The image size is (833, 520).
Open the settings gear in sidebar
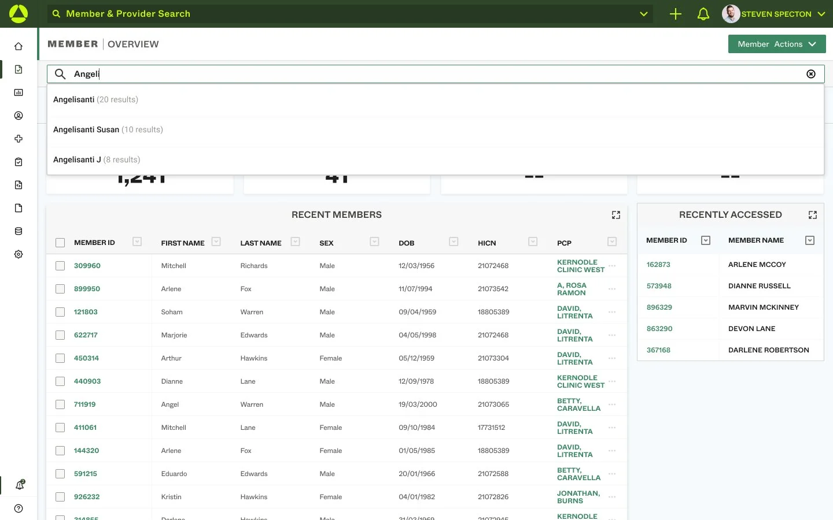click(19, 254)
